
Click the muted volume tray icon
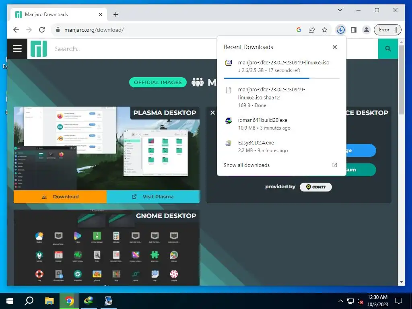pos(360,301)
